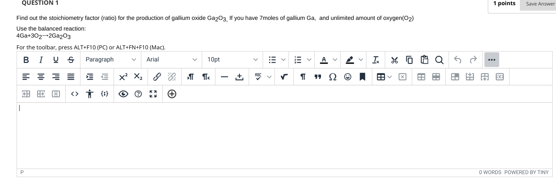Open the Arial font family dropdown
This screenshot has height=180, width=556.
(172, 60)
